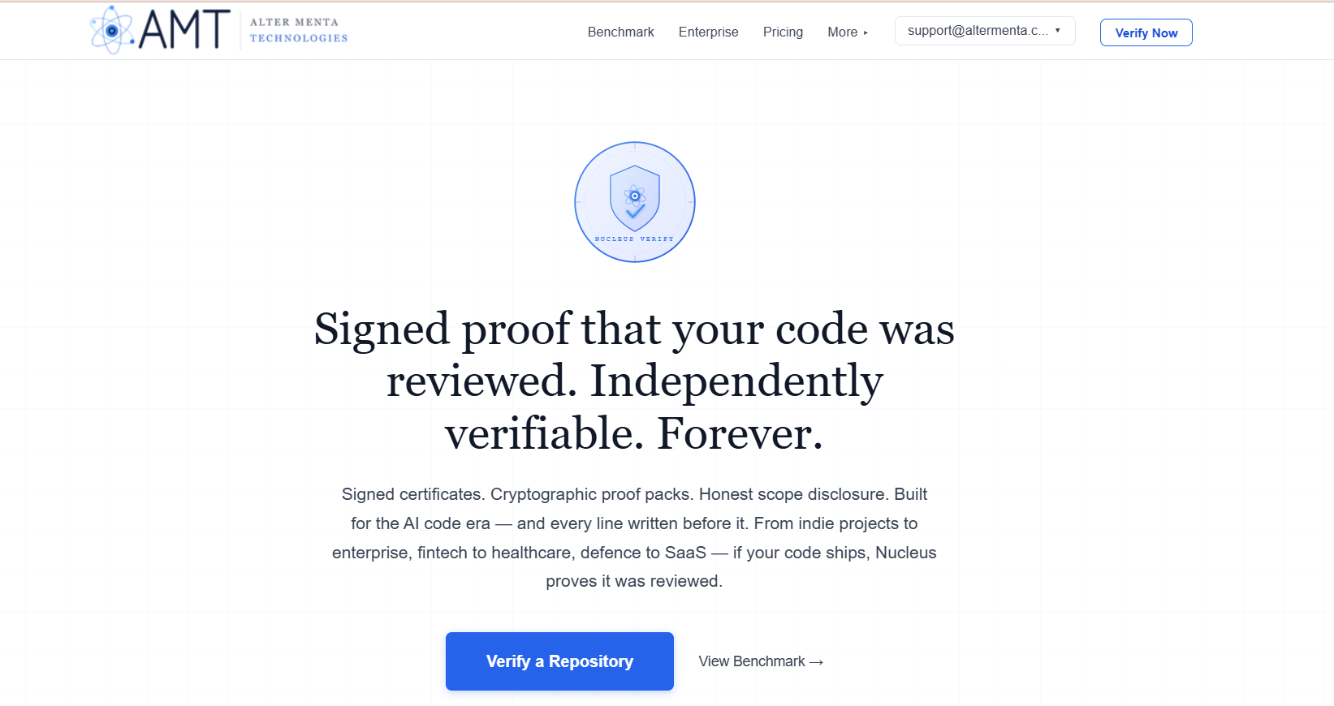Click the Alter Menta Technologies wordmark
This screenshot has width=1334, height=706.
click(x=299, y=30)
